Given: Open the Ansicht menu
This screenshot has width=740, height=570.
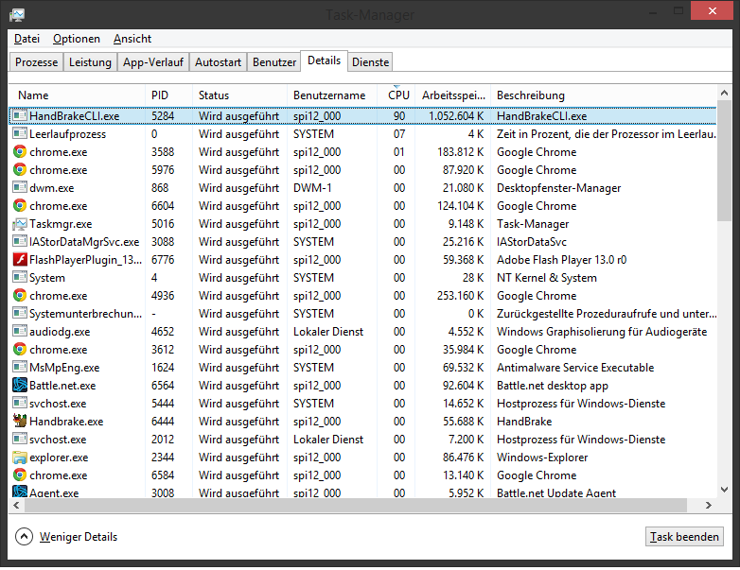Looking at the screenshot, I should [132, 39].
